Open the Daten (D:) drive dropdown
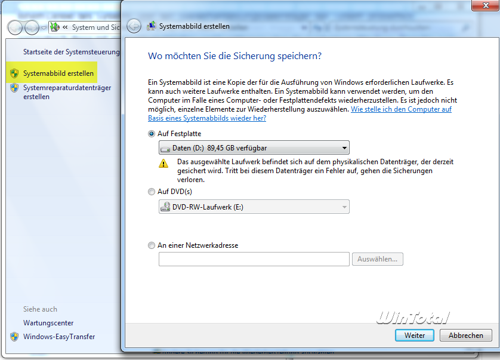Image resolution: width=500 pixels, height=360 pixels. [254, 148]
